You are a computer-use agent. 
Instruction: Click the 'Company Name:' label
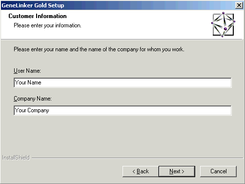coord(33,99)
